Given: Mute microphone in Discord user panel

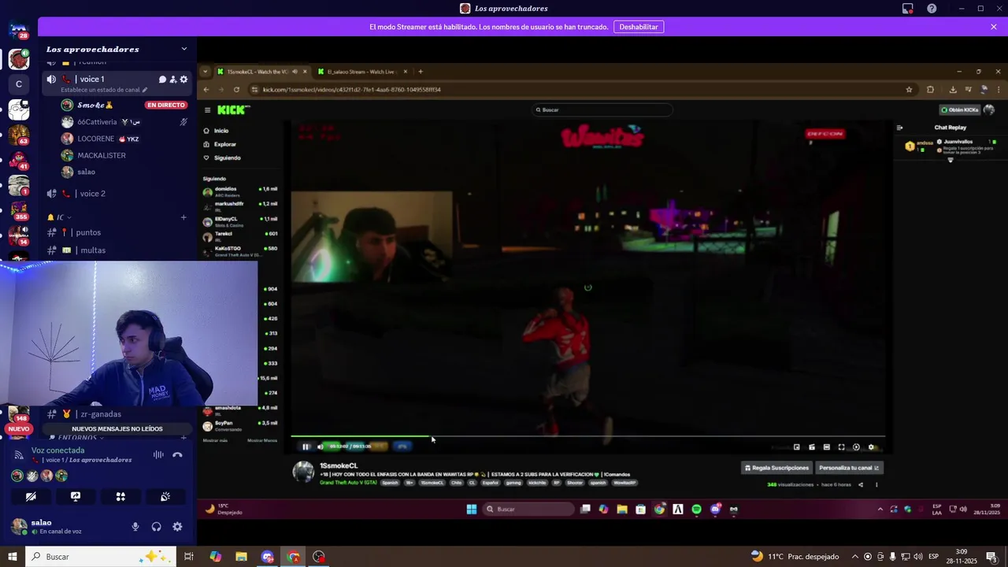Looking at the screenshot, I should coord(135,527).
